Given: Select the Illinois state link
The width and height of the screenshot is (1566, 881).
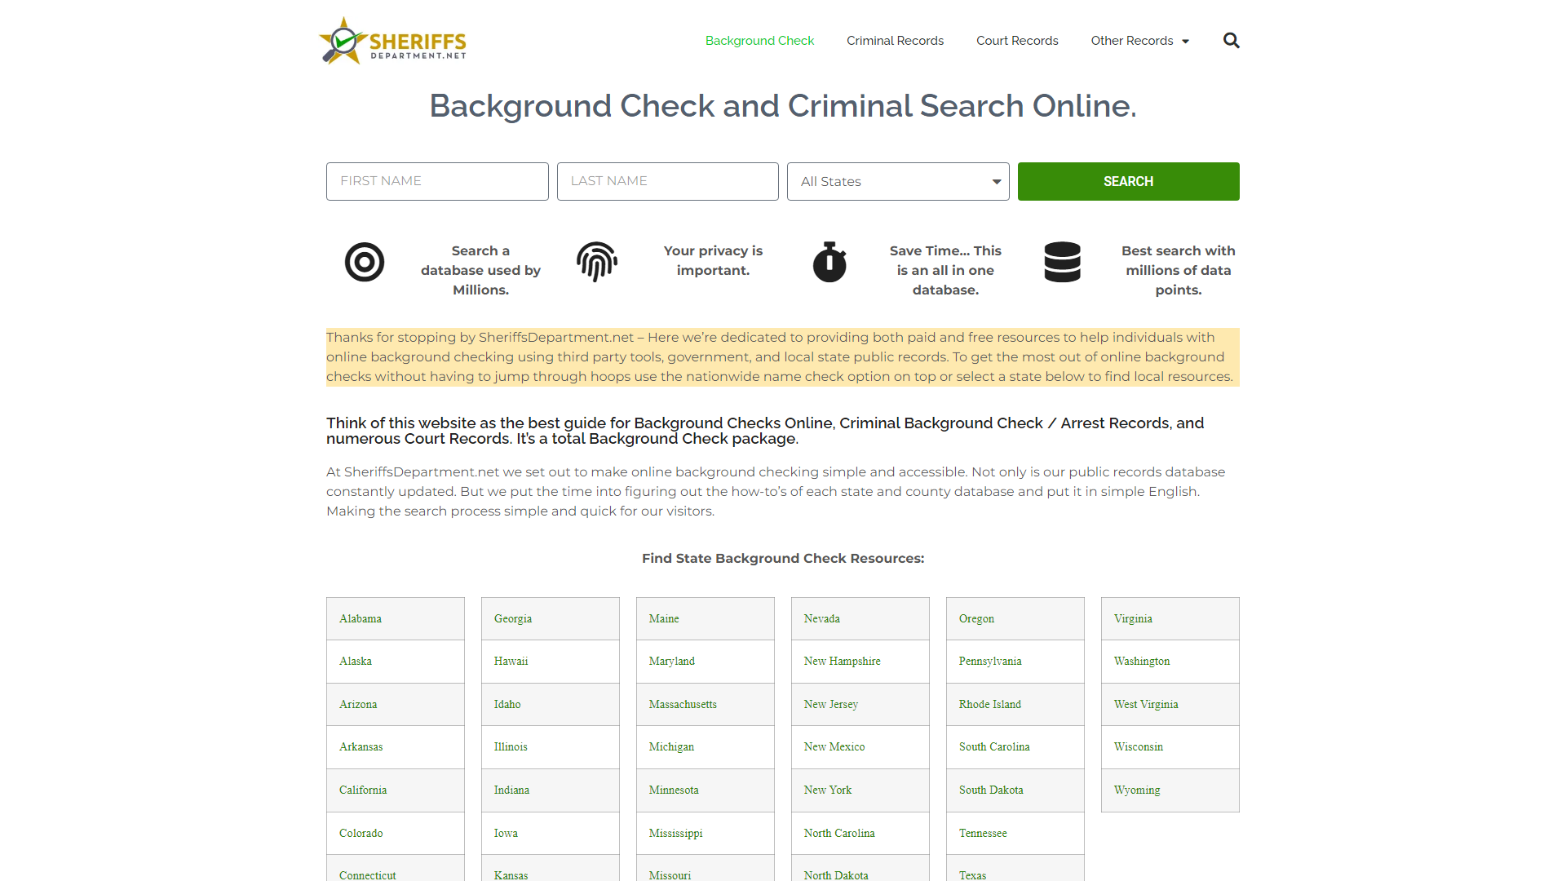Looking at the screenshot, I should click(x=511, y=747).
